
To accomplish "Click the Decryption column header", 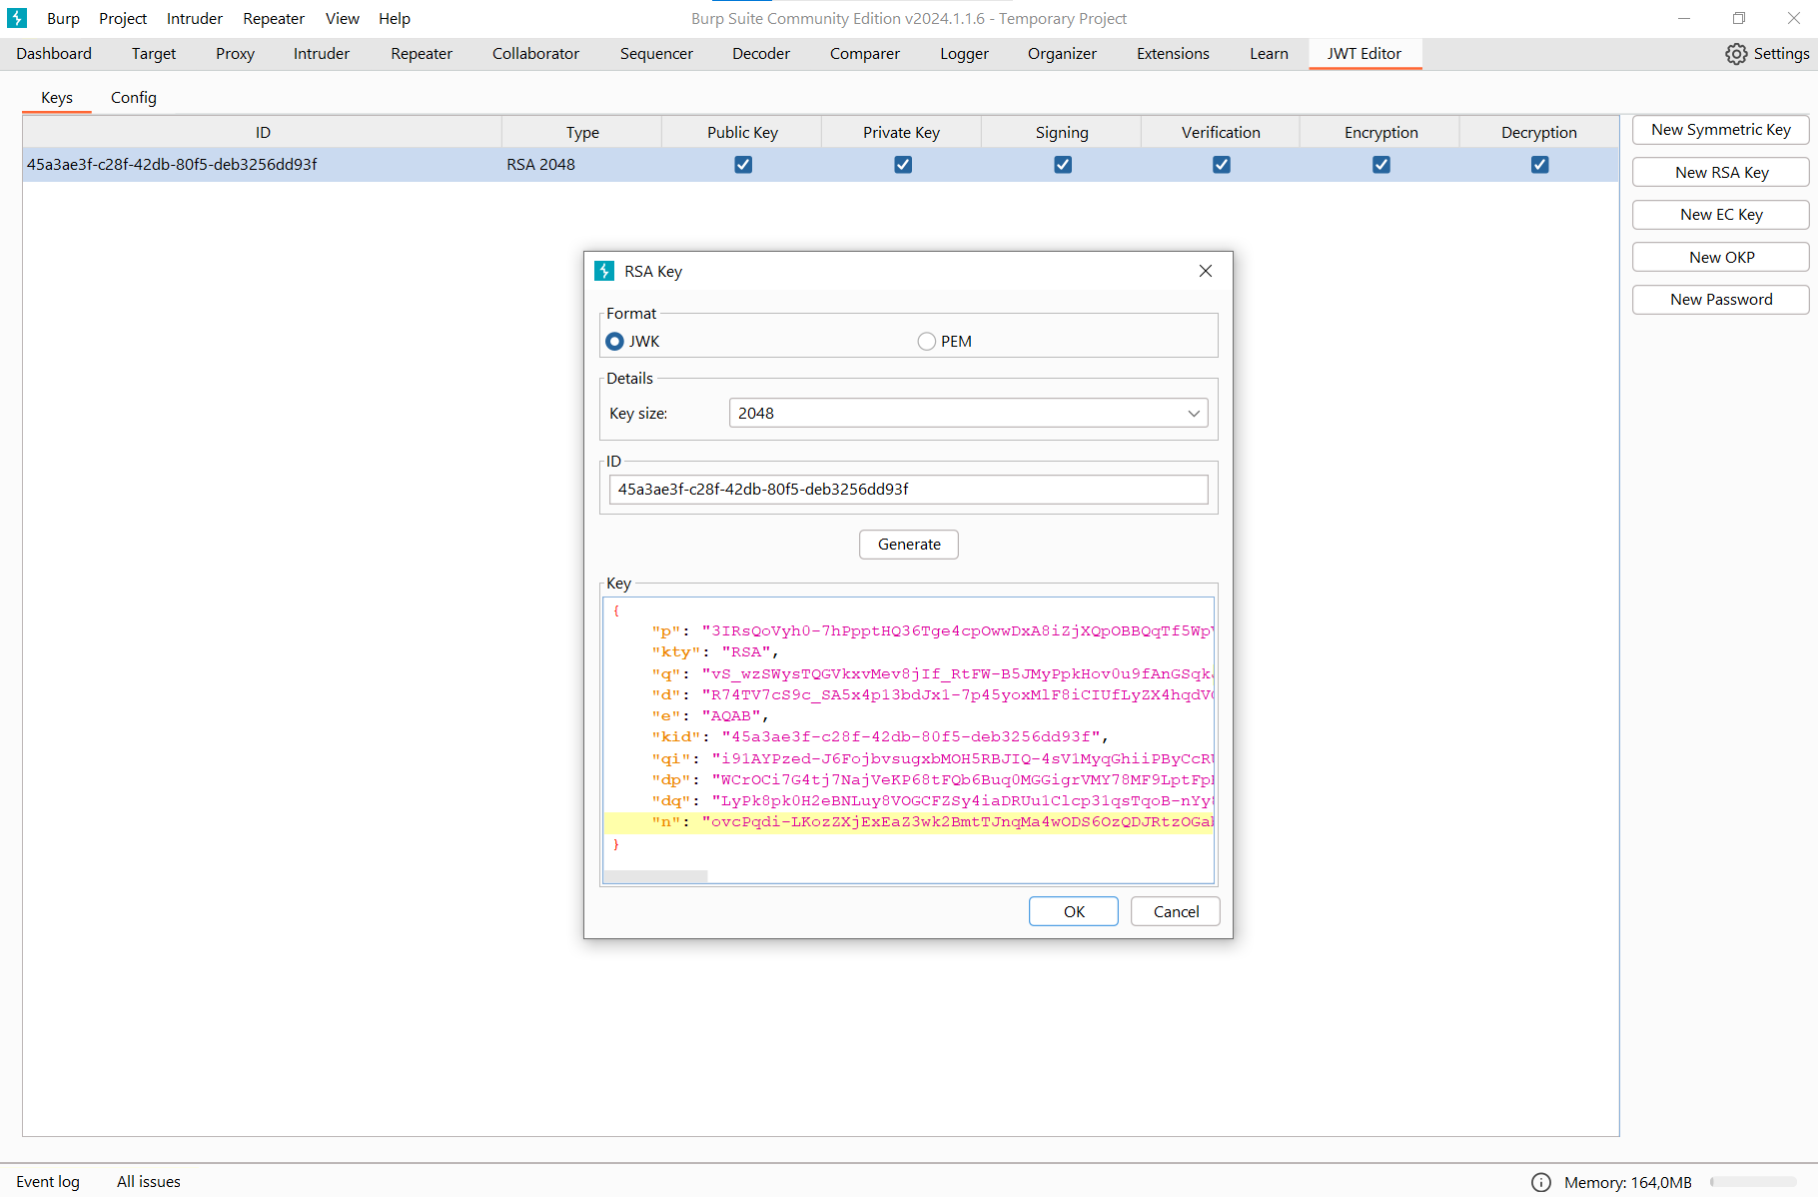I will [1539, 132].
